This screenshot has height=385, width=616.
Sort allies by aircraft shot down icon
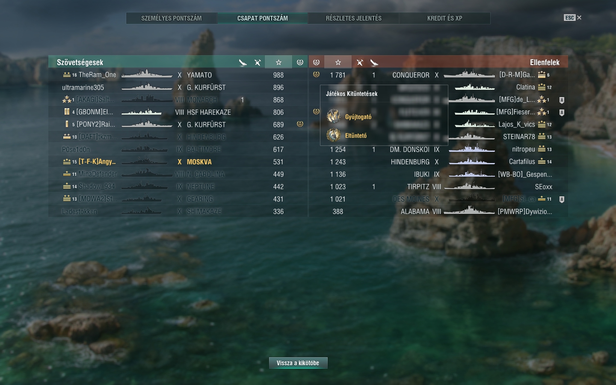pyautogui.click(x=258, y=62)
